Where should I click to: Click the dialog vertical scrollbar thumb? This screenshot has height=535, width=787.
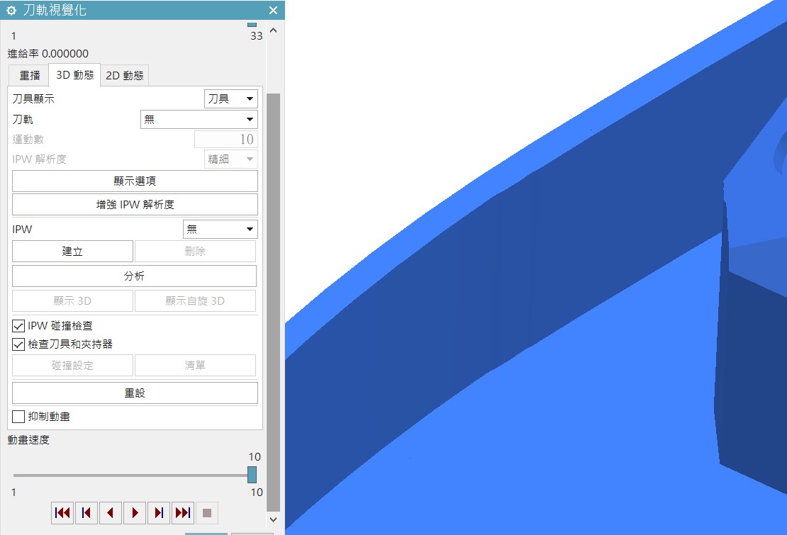coord(274,303)
